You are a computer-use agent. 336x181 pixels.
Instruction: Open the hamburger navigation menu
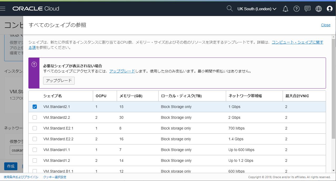[x=3, y=9]
